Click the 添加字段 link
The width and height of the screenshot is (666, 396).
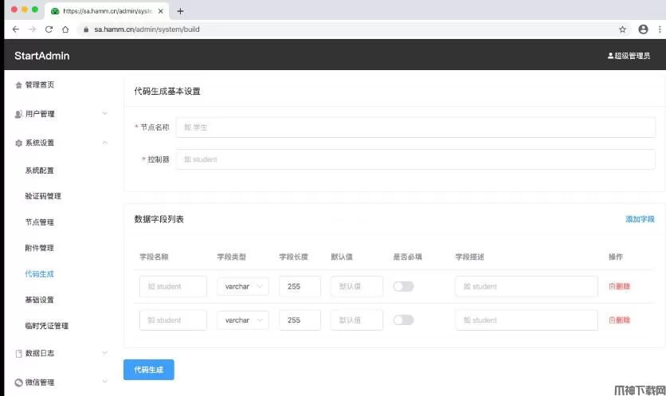coord(640,219)
